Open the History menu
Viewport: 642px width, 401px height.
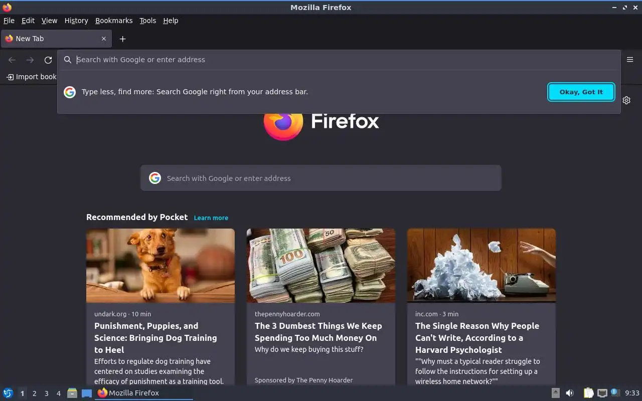pos(76,21)
